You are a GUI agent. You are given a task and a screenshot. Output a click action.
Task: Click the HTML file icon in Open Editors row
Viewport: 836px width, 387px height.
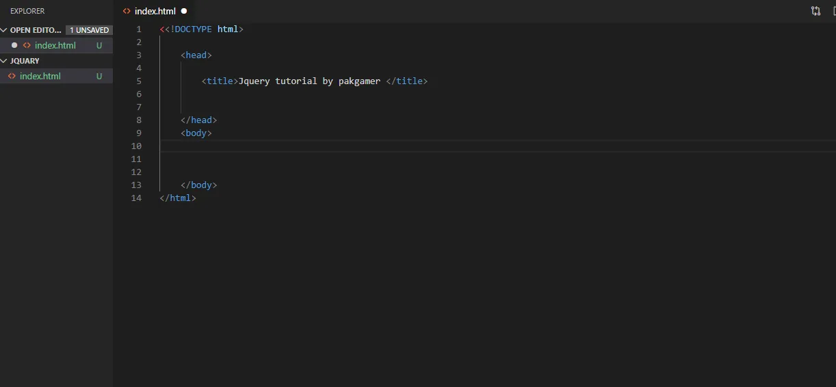click(x=27, y=45)
